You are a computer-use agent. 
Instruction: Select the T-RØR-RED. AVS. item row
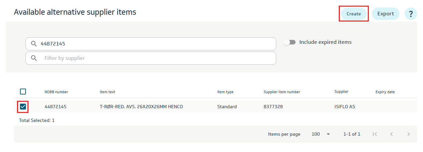[141, 107]
